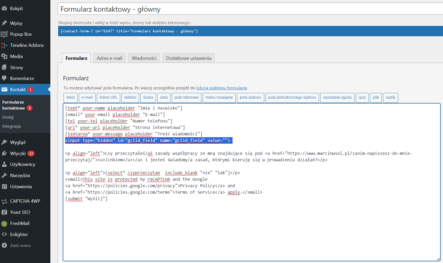Click the Yoast SEO icon
The height and width of the screenshot is (263, 443).
click(x=4, y=212)
